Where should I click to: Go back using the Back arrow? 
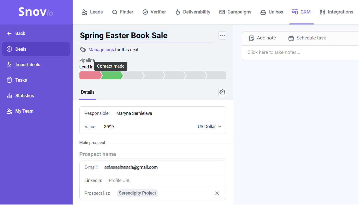pyautogui.click(x=10, y=33)
